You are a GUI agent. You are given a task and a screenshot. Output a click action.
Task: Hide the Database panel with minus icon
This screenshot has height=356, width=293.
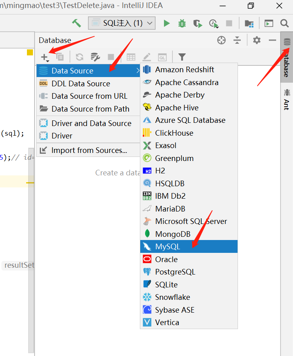click(x=273, y=40)
